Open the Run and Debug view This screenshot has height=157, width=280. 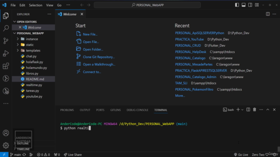click(6, 53)
